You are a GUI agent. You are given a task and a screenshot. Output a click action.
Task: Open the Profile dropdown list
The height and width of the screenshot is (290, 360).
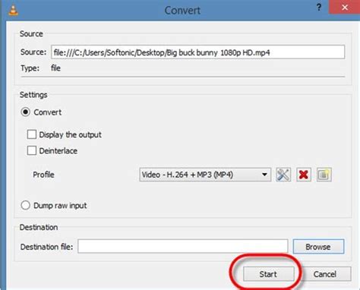point(205,175)
